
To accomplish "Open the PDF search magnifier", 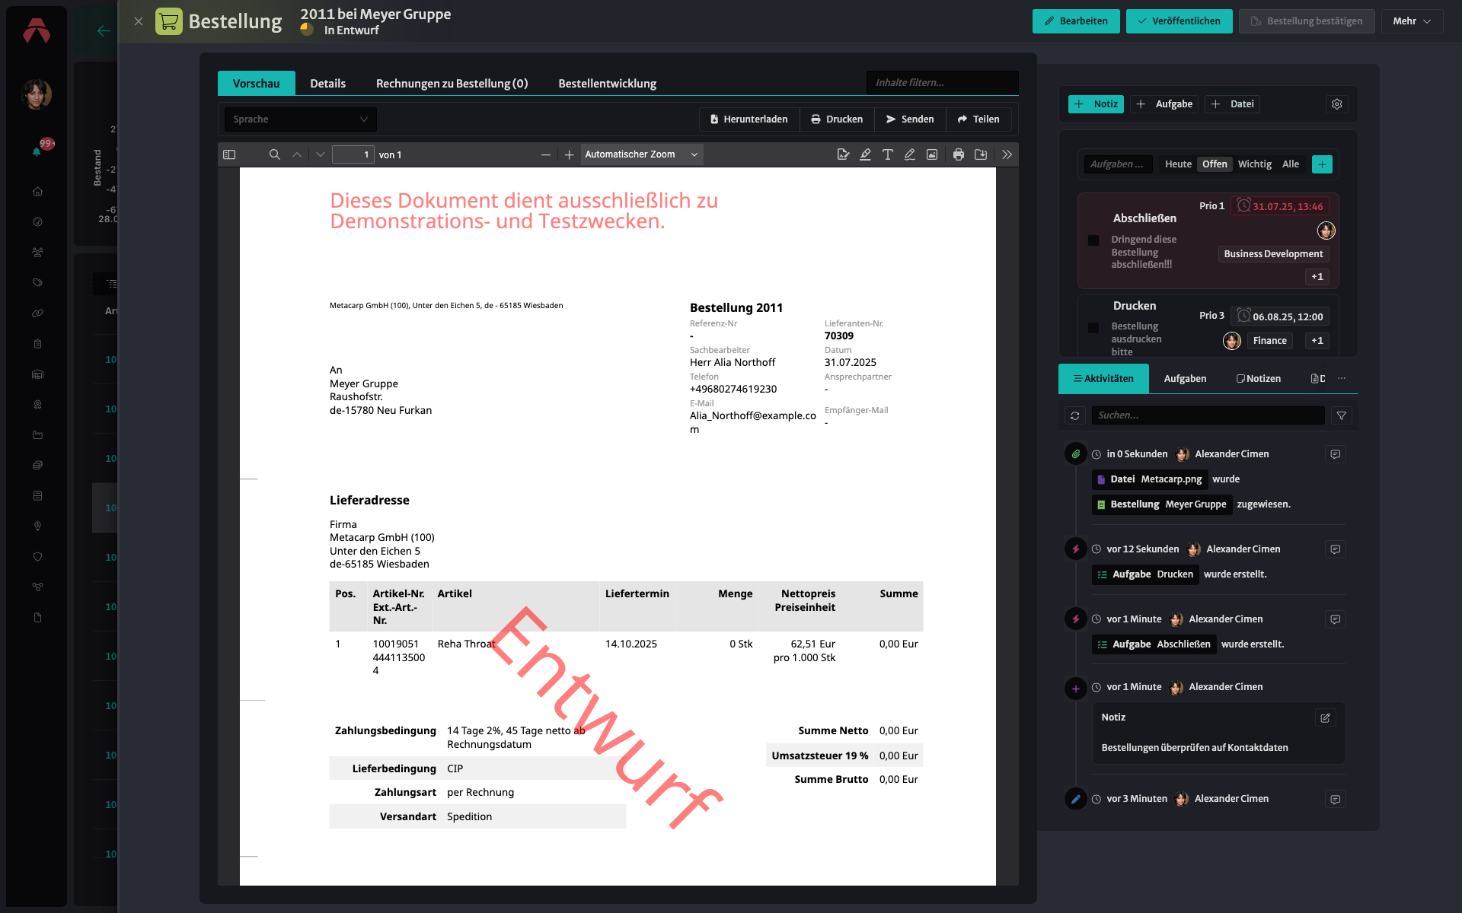I will pyautogui.click(x=274, y=154).
